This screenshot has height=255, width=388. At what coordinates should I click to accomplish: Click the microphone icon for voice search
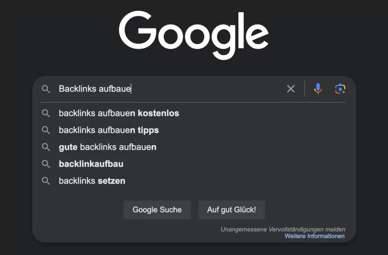pyautogui.click(x=318, y=89)
